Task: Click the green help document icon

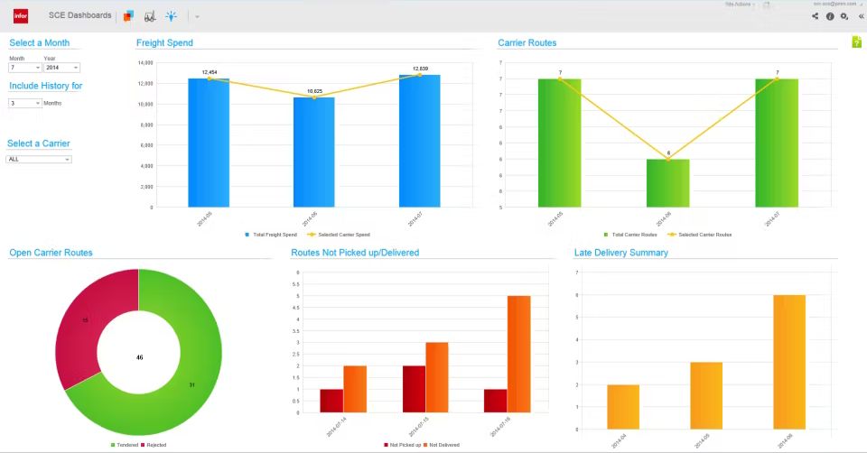Action: pos(856,42)
